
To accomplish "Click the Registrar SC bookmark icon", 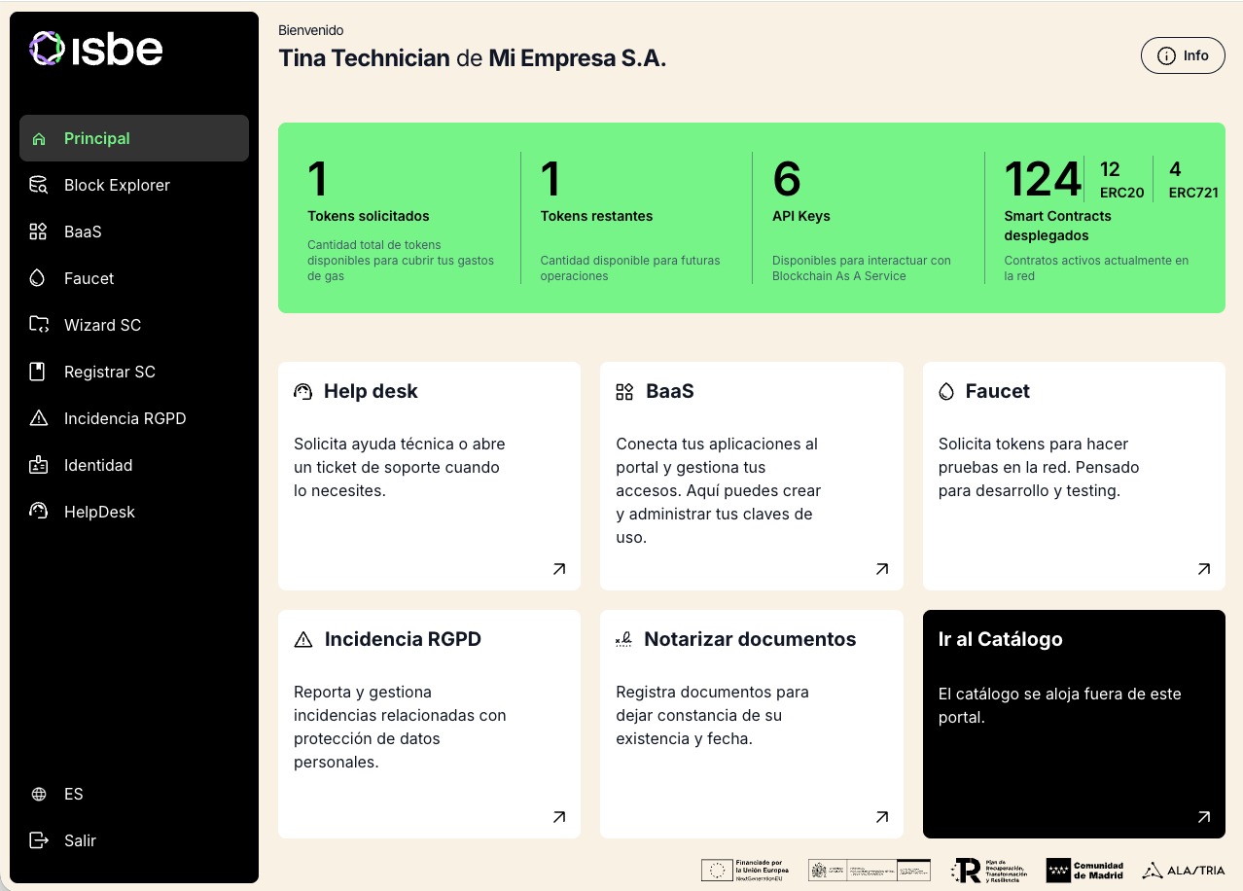I will tap(38, 372).
